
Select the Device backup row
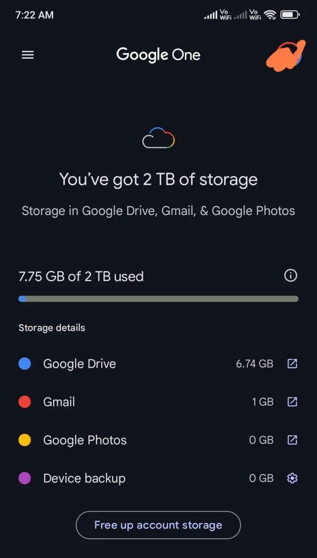(x=158, y=478)
